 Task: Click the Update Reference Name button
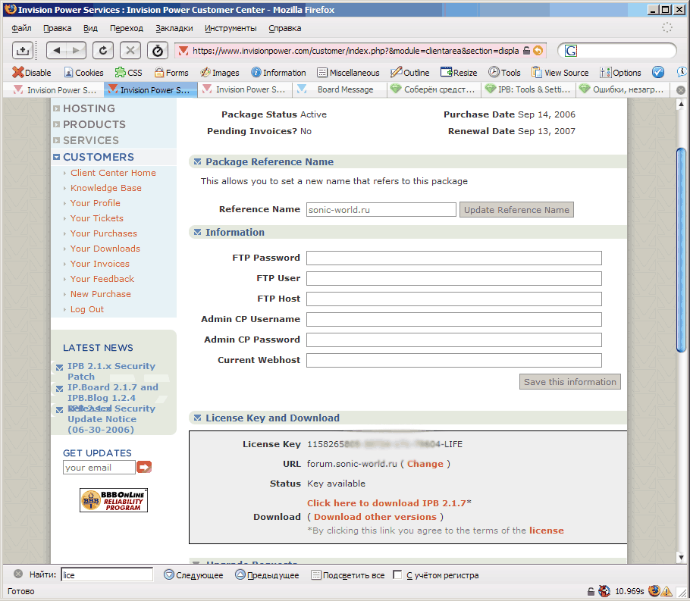click(x=516, y=210)
